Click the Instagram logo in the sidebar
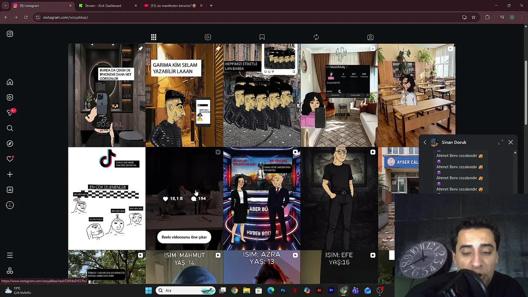This screenshot has height=297, width=528. pos(10,34)
